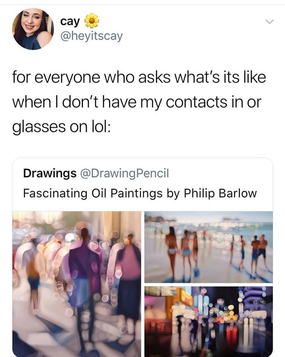Click the display name cay

[x=70, y=22]
